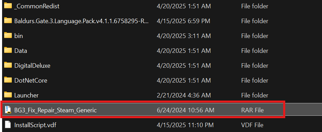322x132 pixels.
Task: Click the VDF File type label
Action: [x=252, y=125]
